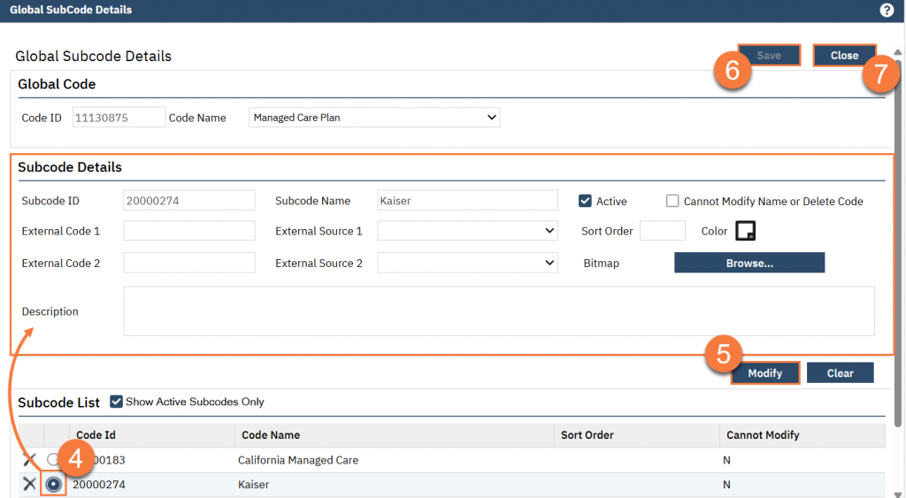This screenshot has width=906, height=498.
Task: Select the Kaiser row radio button
Action: point(54,485)
